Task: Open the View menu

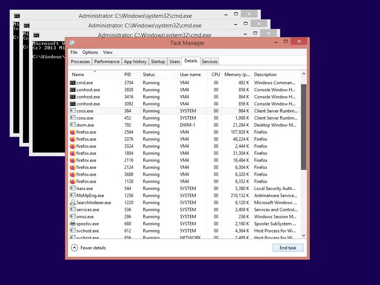Action: click(108, 52)
